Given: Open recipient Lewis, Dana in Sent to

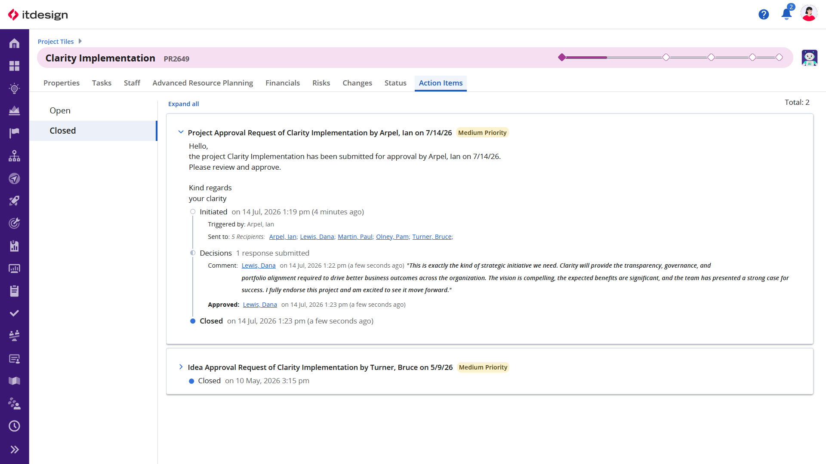Looking at the screenshot, I should click(317, 237).
